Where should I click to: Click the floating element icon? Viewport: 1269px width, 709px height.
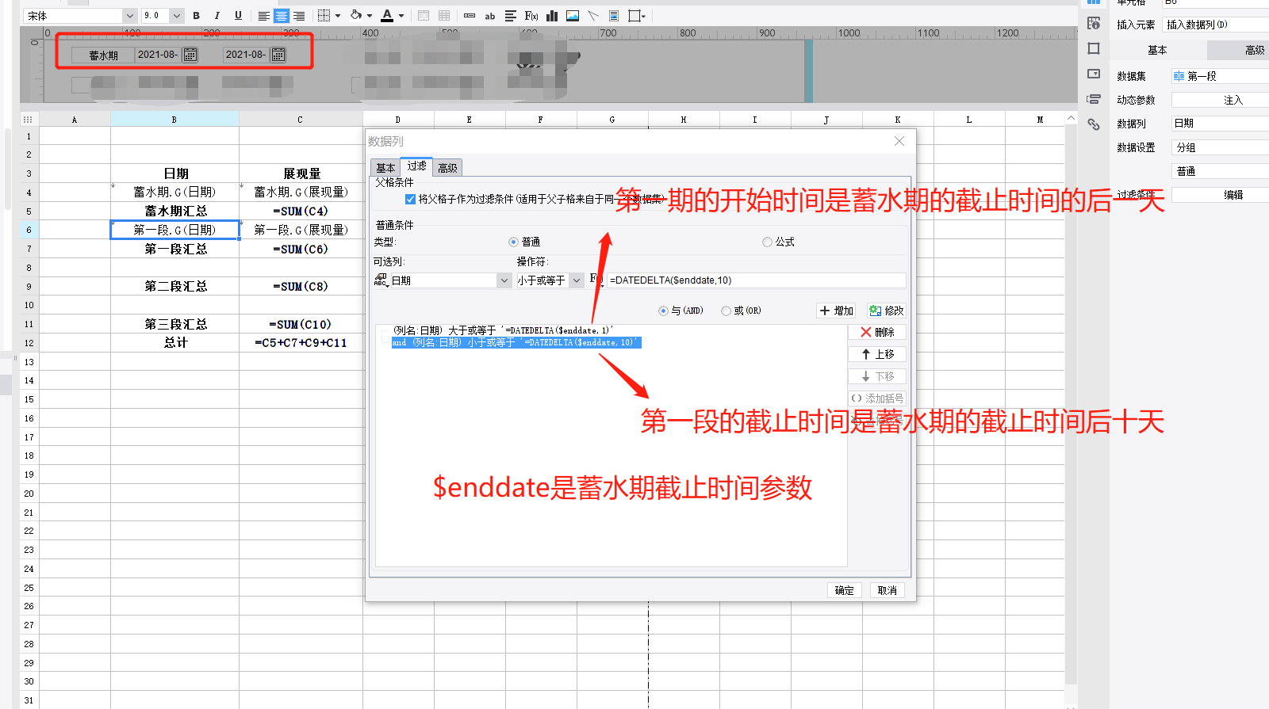click(x=634, y=16)
